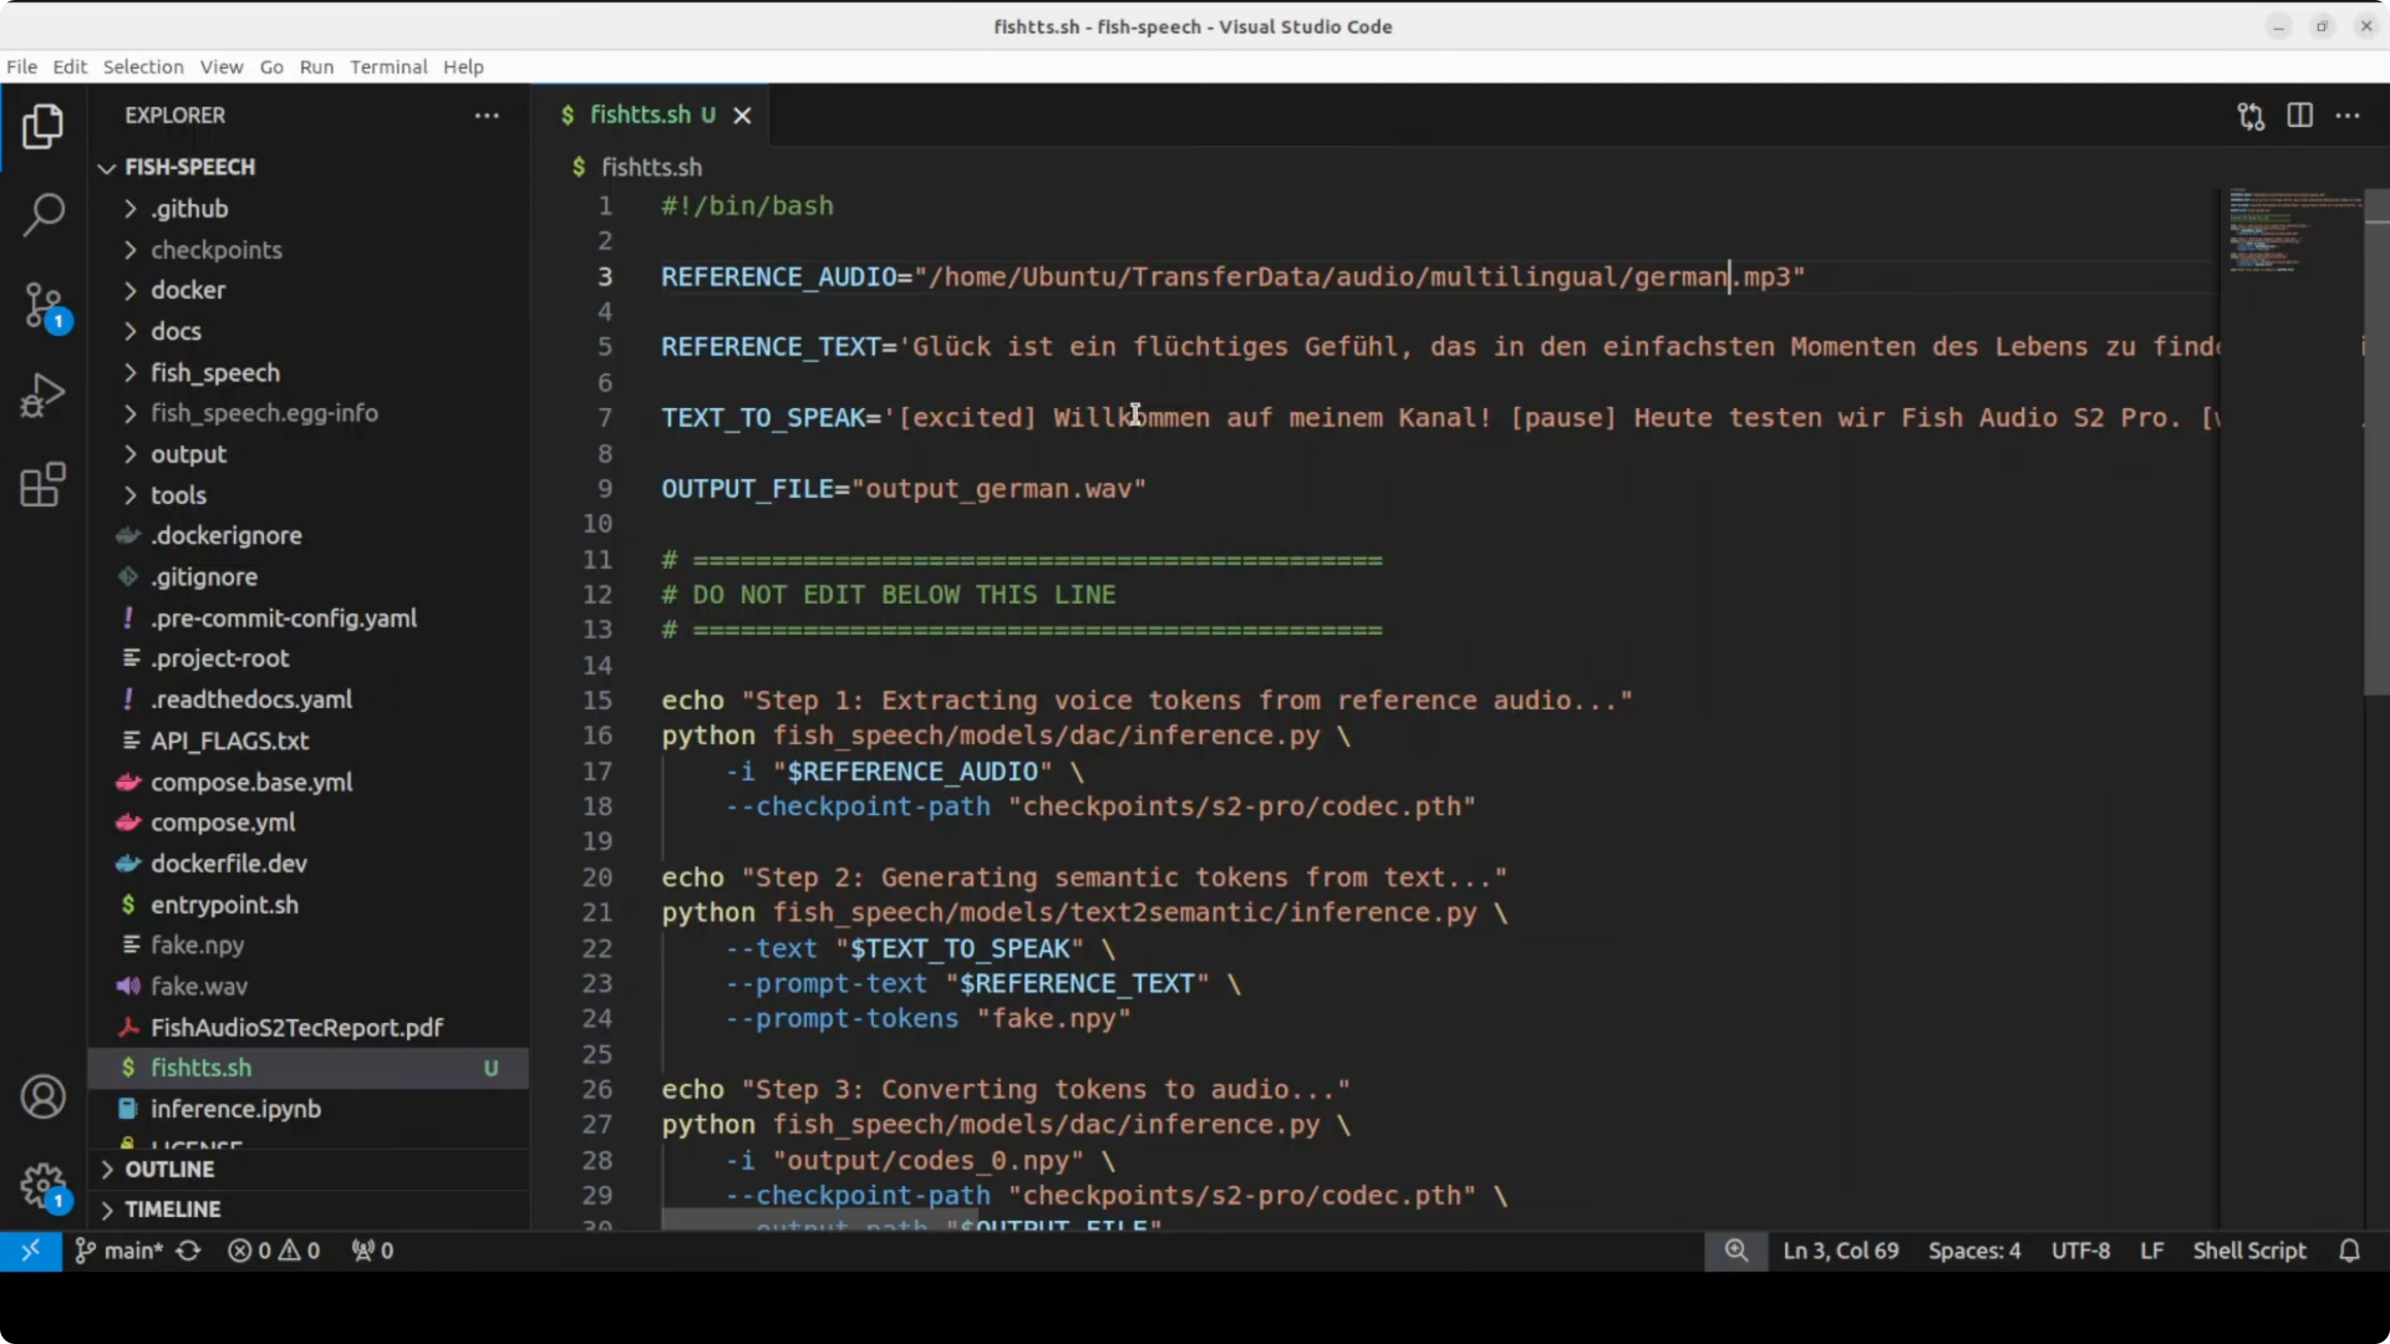Screen dimensions: 2390x1344
Task: Expand the OUTLINE section
Action: [x=170, y=1169]
